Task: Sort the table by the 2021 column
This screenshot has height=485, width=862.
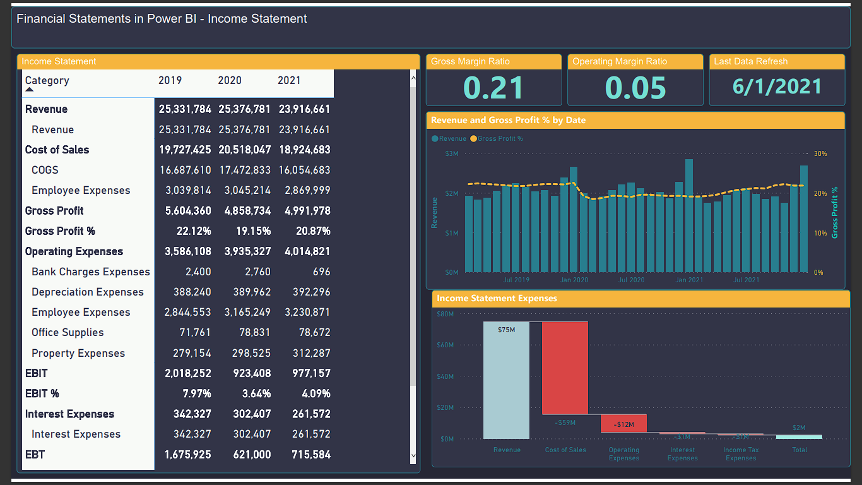Action: 289,80
